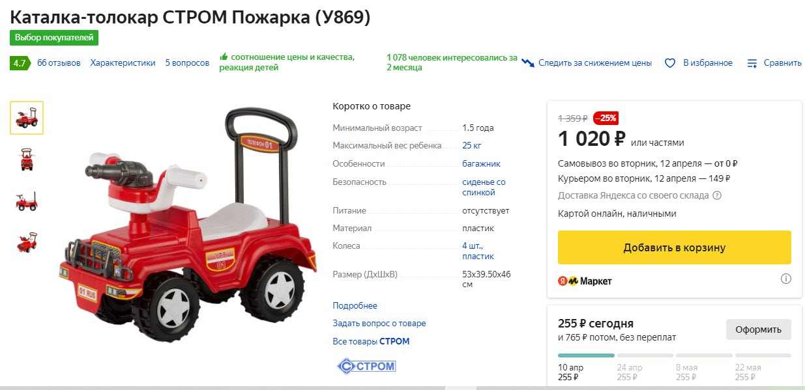Open the 5 вопросов page

pos(187,63)
